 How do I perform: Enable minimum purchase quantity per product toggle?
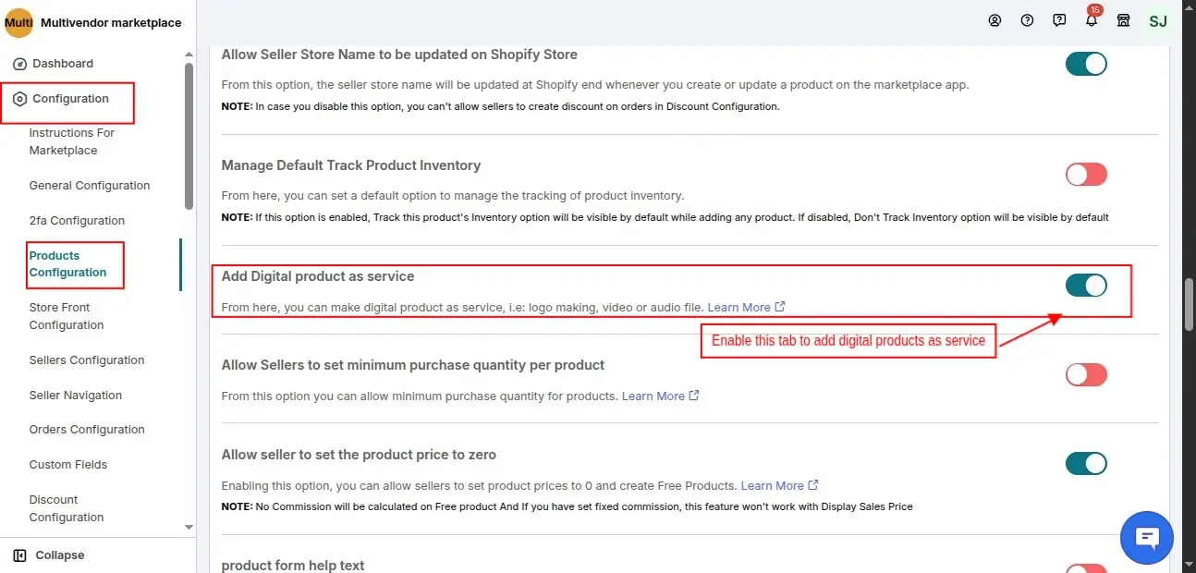[x=1086, y=373]
